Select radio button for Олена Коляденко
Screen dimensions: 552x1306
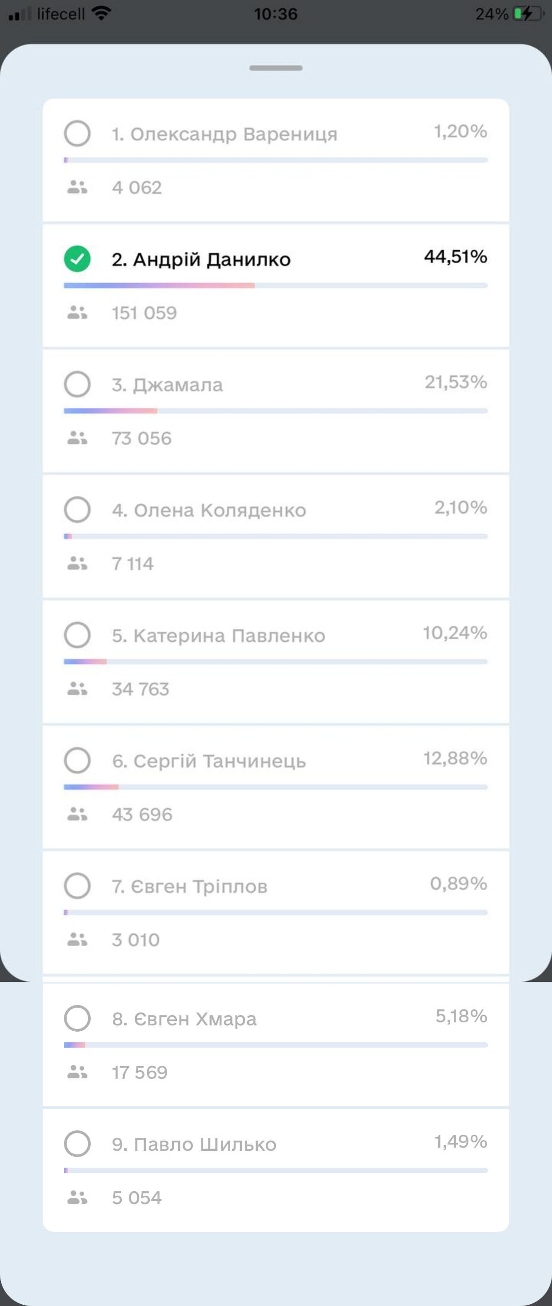coord(77,509)
